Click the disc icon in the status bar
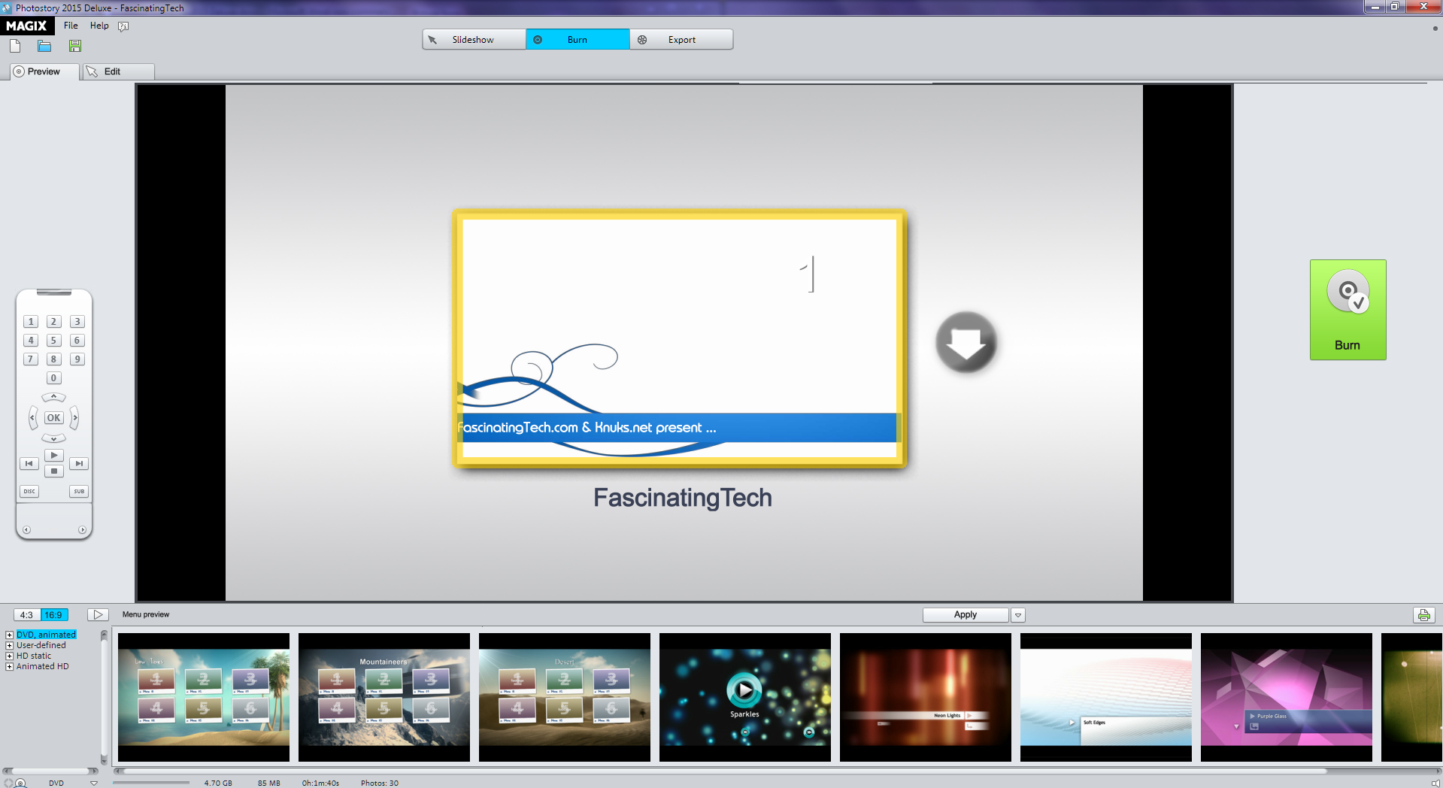This screenshot has height=788, width=1443. tap(20, 783)
